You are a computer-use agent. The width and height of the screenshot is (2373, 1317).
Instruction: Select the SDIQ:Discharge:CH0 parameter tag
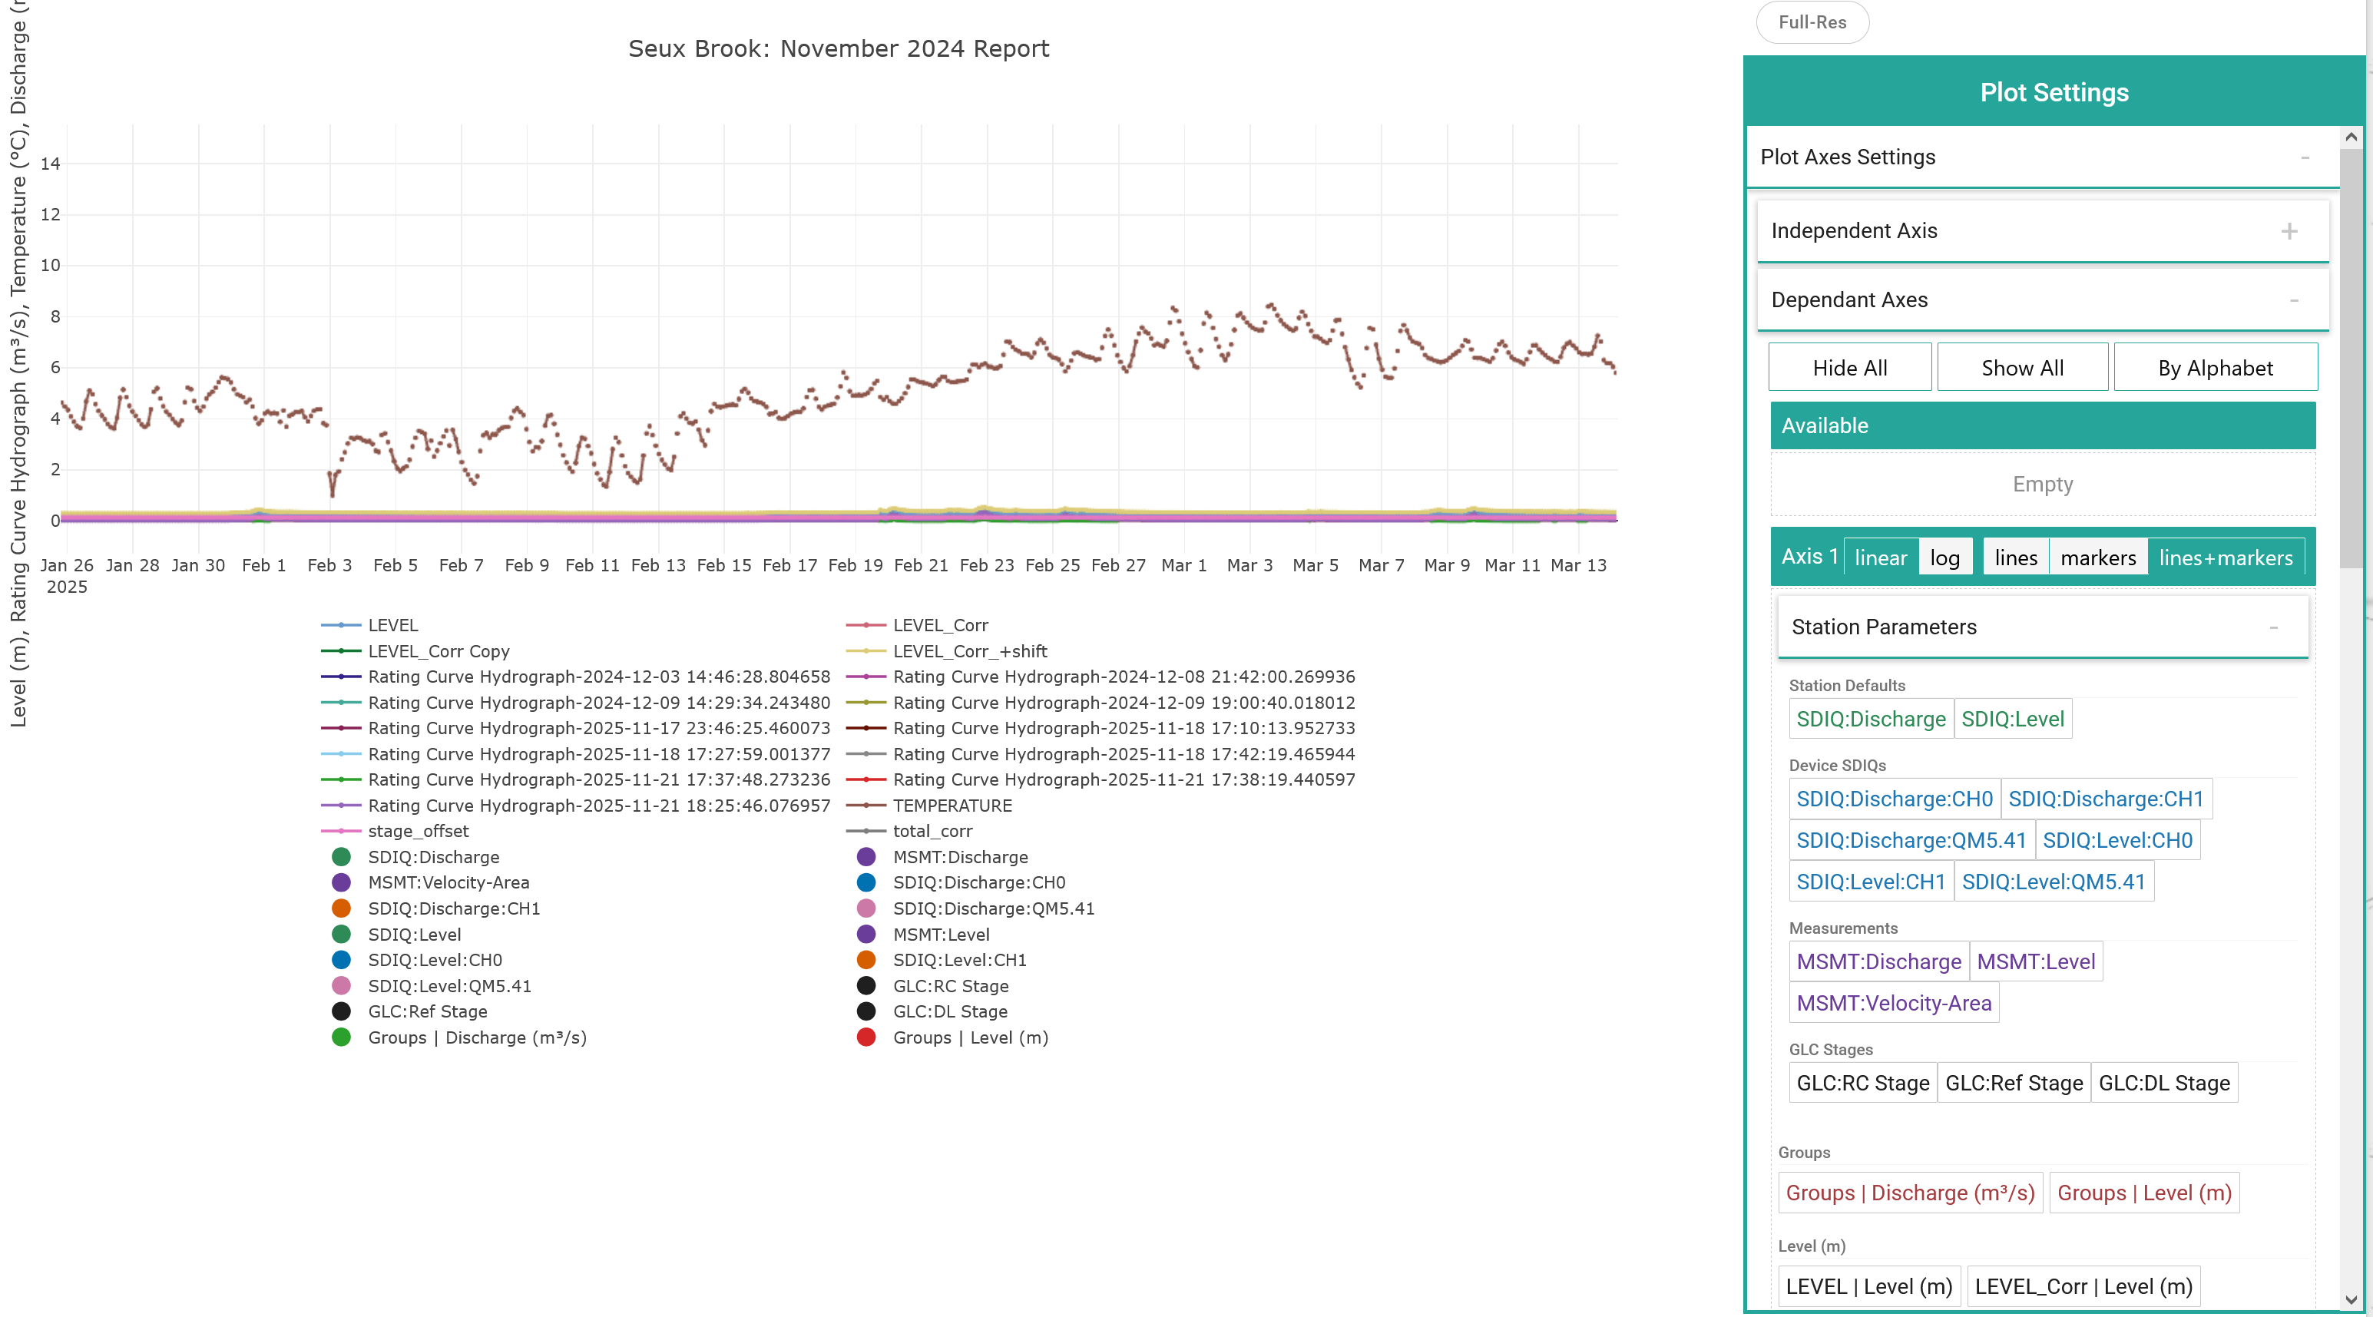click(1894, 799)
